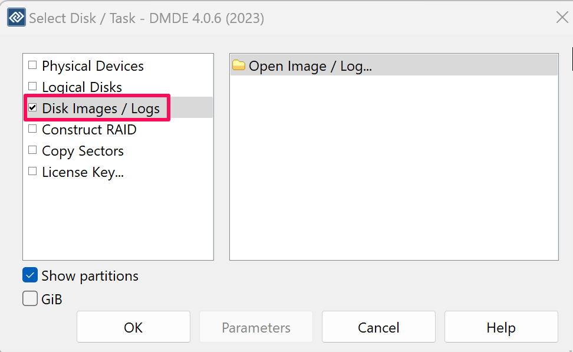Check the Logical Disks checkbox
This screenshot has height=352, width=573.
(x=32, y=87)
